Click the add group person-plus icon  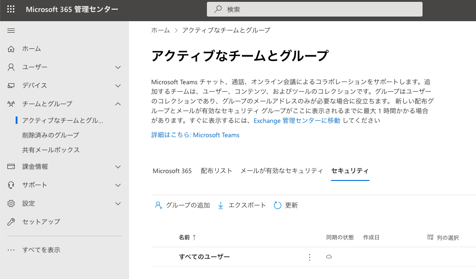pos(159,205)
